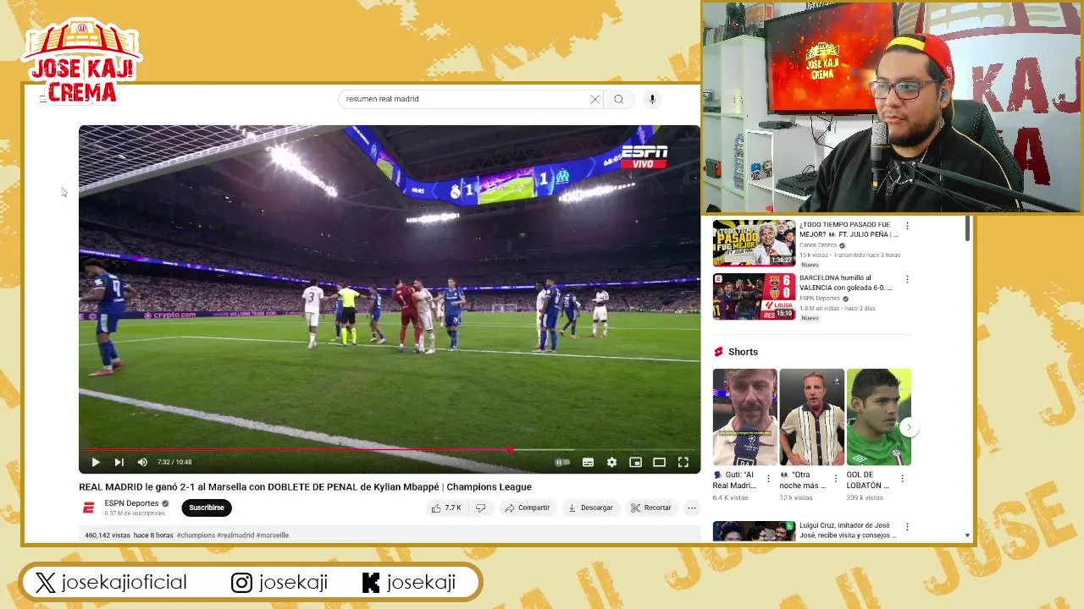This screenshot has width=1084, height=609.
Task: Click the '6.37 M de suscriptores' text
Action: pyautogui.click(x=135, y=513)
